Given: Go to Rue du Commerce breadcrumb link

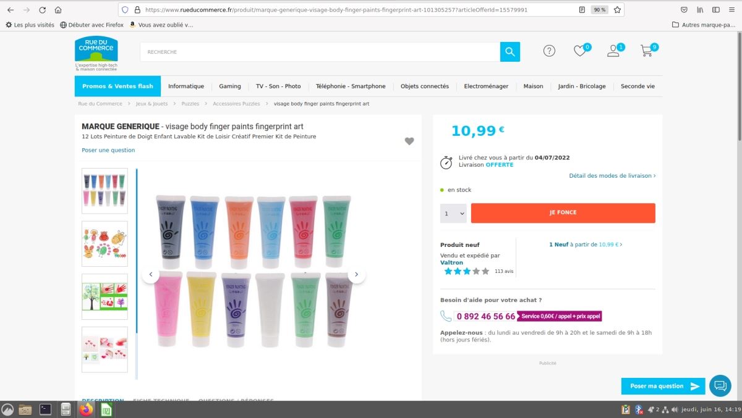Looking at the screenshot, I should (x=100, y=104).
